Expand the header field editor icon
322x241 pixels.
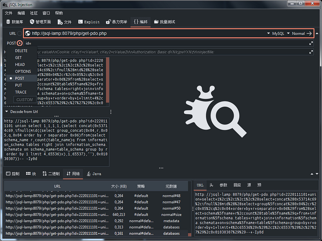tap(311, 52)
